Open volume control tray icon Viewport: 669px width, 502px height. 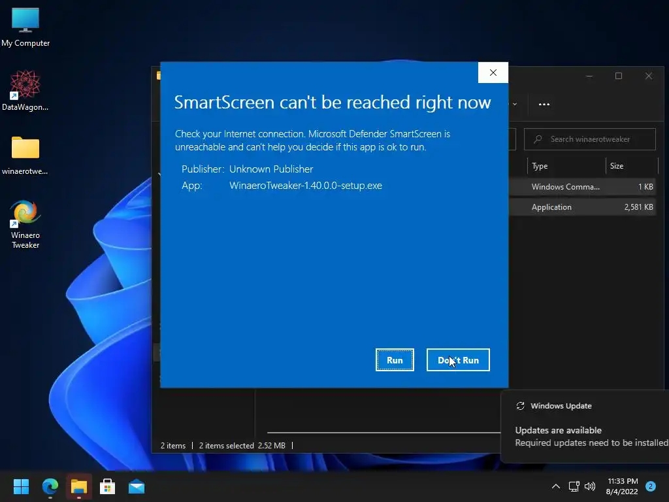pyautogui.click(x=590, y=486)
